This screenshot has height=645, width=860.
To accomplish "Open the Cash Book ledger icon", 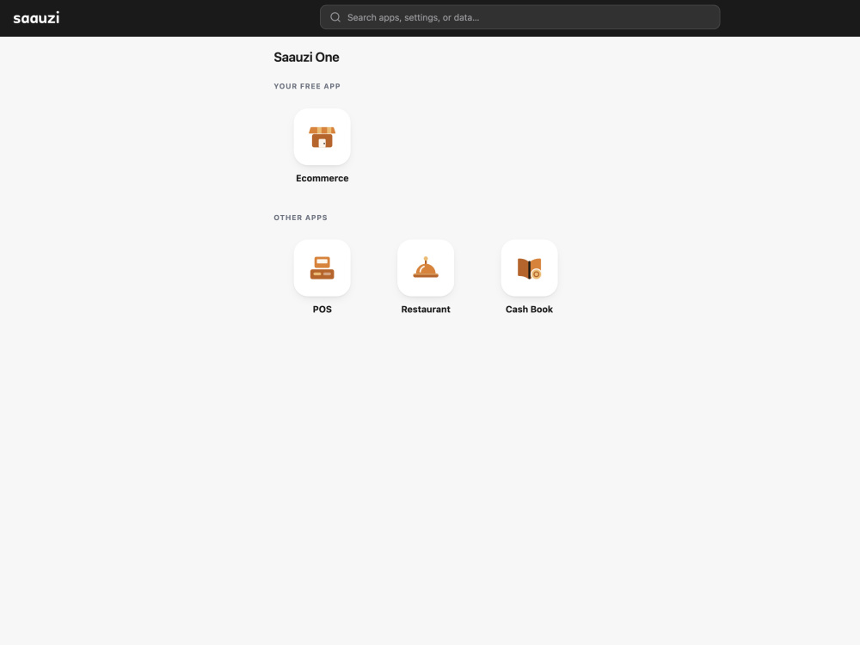I will click(x=529, y=267).
